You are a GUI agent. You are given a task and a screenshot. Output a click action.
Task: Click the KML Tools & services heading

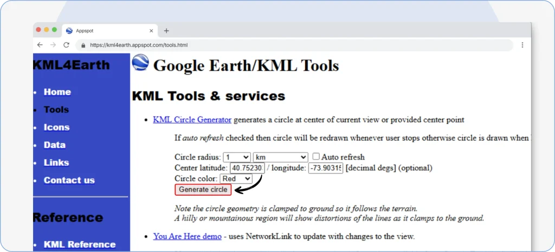pyautogui.click(x=209, y=96)
